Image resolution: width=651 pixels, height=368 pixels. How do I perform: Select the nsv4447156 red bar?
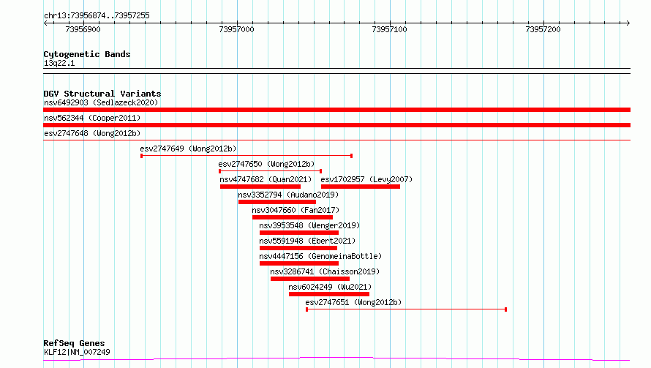tap(299, 263)
